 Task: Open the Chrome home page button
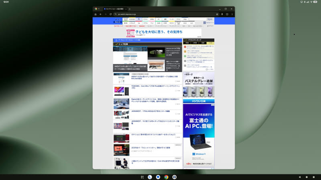click(x=95, y=14)
